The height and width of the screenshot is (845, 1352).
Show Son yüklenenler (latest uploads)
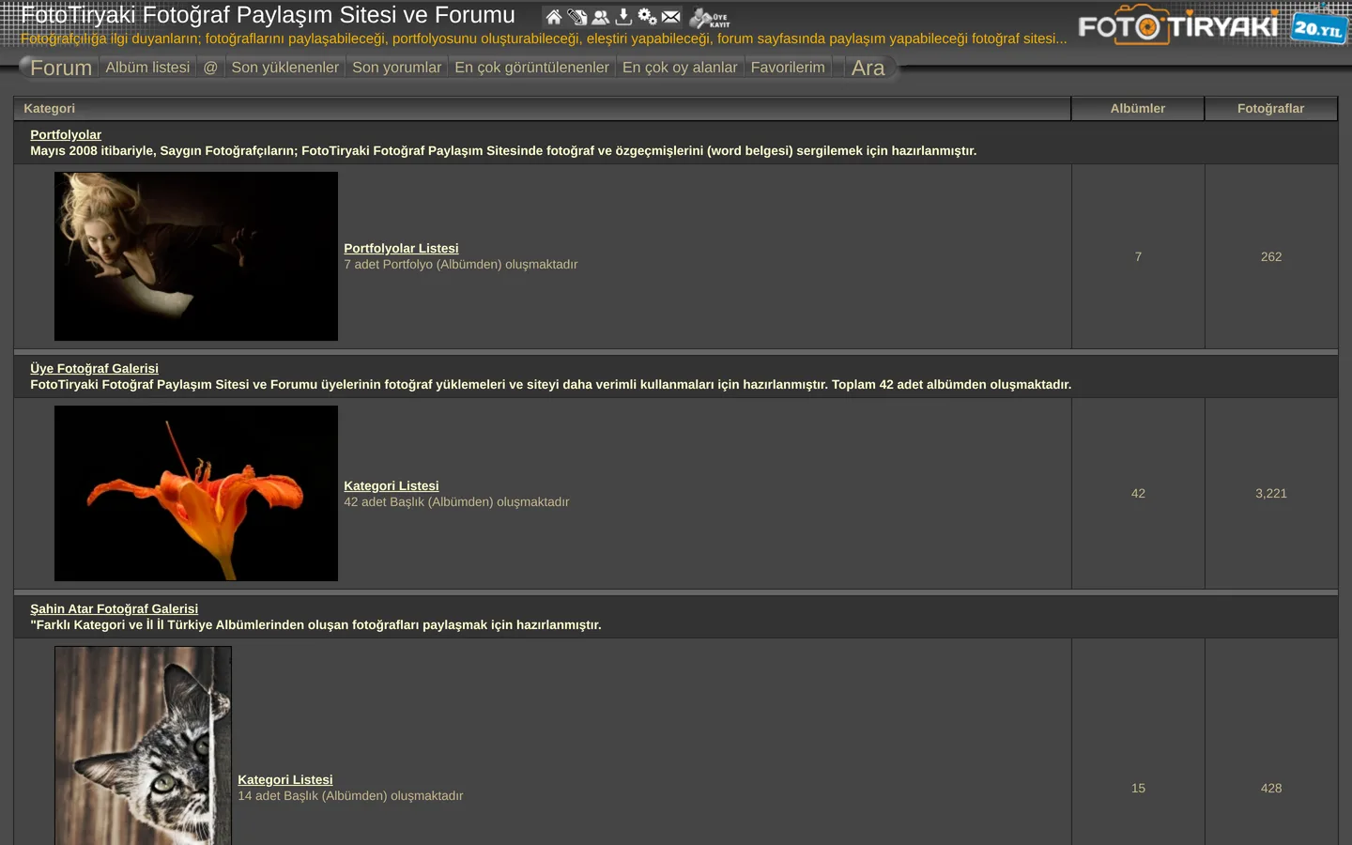coord(285,68)
